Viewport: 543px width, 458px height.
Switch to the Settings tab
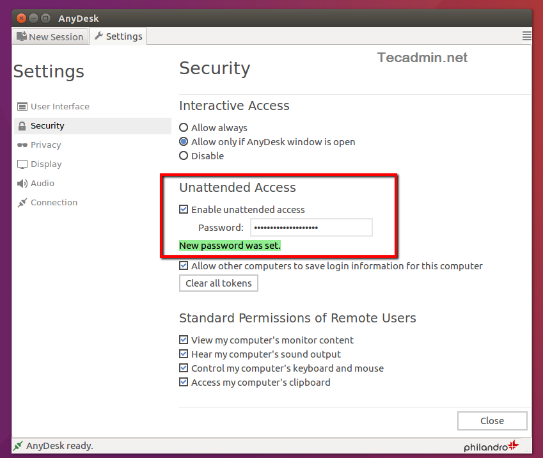click(x=118, y=36)
